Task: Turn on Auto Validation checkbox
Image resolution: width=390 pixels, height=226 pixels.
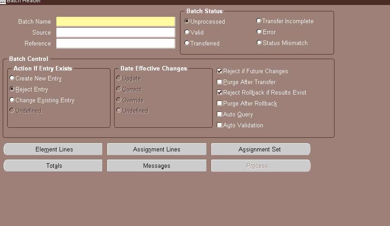Action: (x=220, y=125)
